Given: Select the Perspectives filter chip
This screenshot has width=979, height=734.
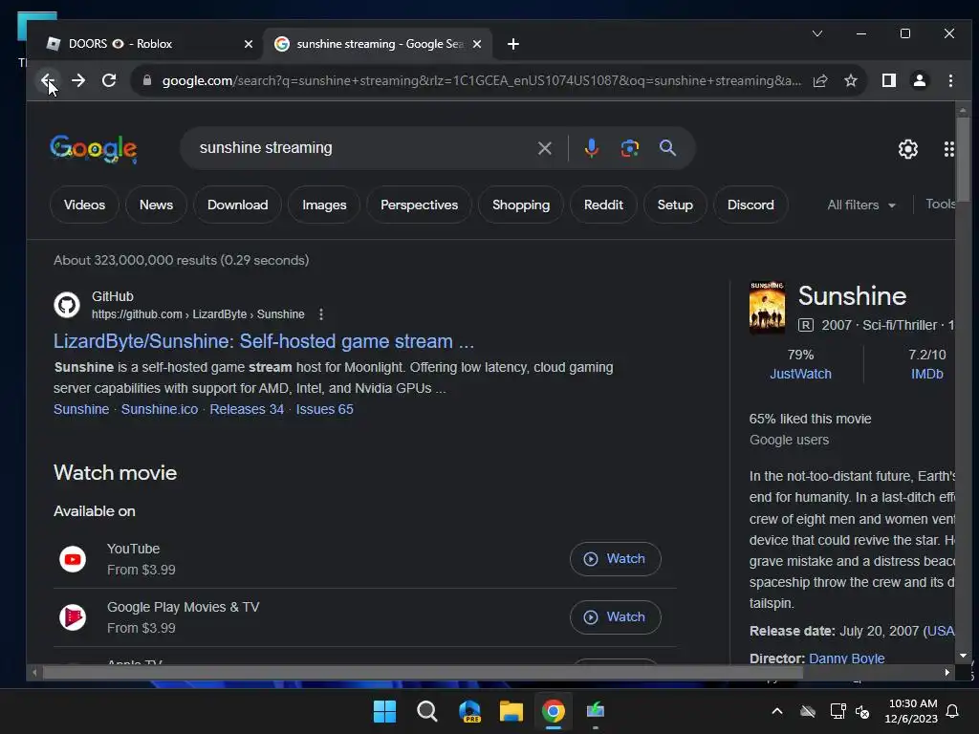Looking at the screenshot, I should 419,205.
